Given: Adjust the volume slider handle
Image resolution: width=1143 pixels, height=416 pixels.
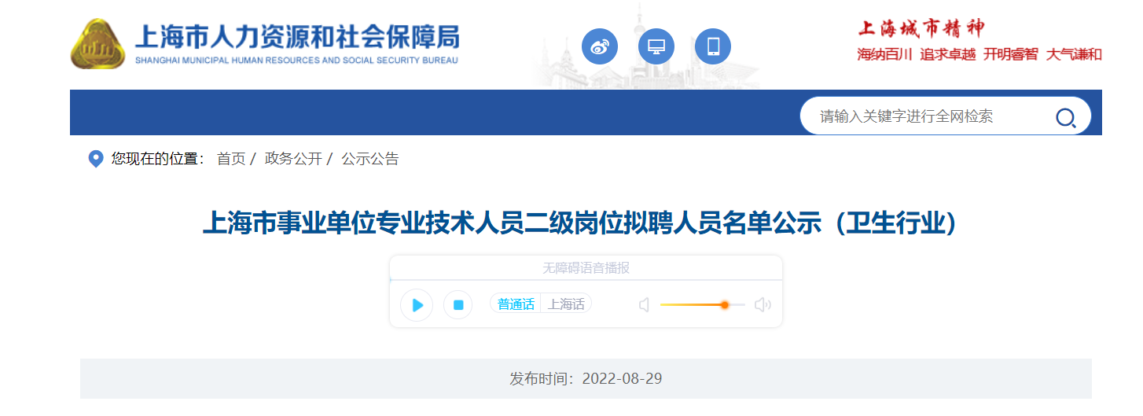Looking at the screenshot, I should (x=725, y=305).
